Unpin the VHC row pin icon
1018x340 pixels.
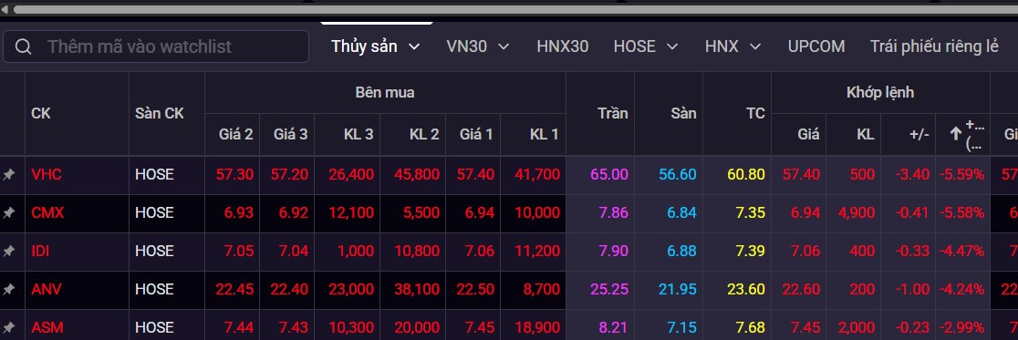point(8,174)
